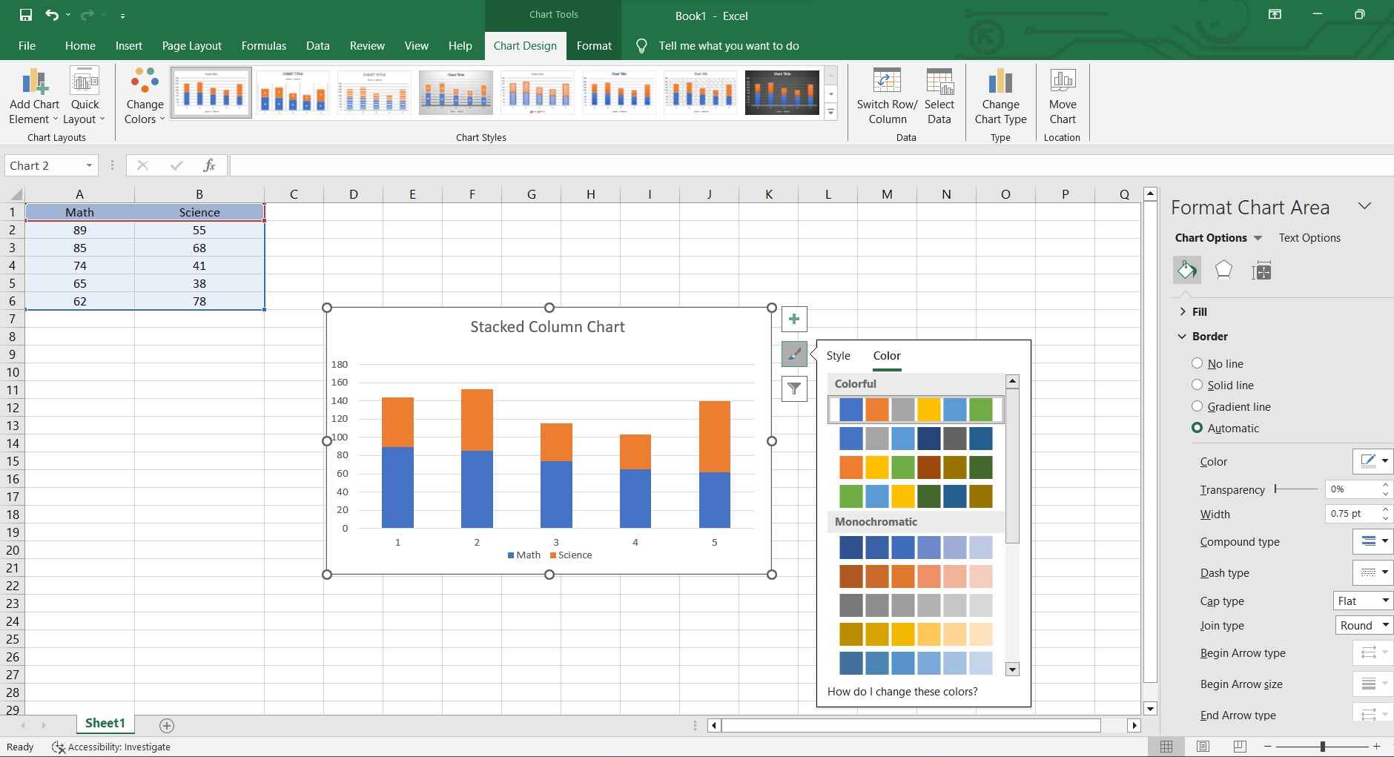Select the first Colorful palette row
1394x757 pixels.
[x=915, y=409]
